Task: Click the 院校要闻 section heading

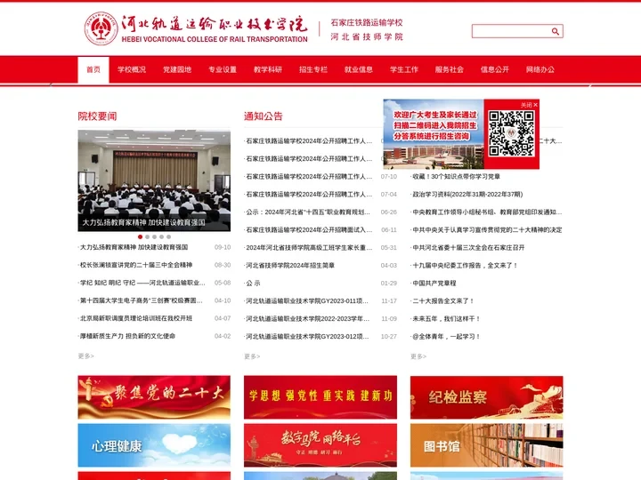Action: (97, 116)
